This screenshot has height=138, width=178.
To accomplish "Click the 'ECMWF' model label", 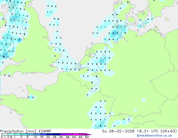I will 45,131.
